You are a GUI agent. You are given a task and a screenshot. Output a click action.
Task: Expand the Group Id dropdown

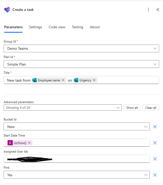click(155, 49)
